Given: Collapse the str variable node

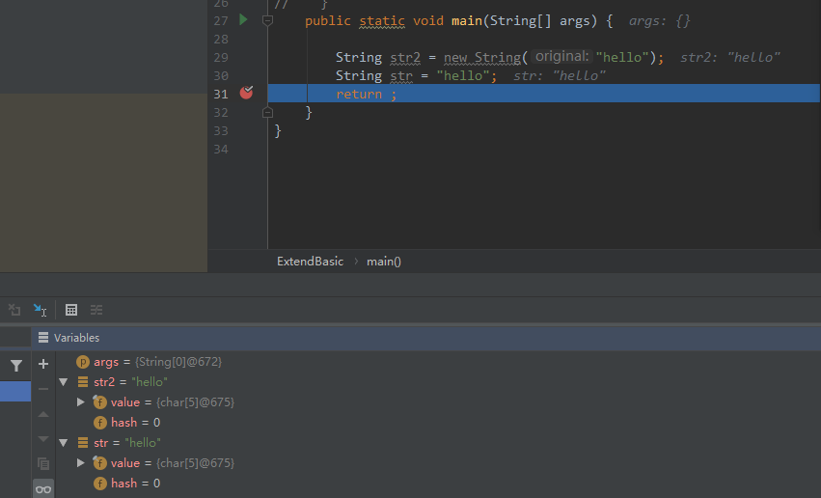Looking at the screenshot, I should click(64, 443).
